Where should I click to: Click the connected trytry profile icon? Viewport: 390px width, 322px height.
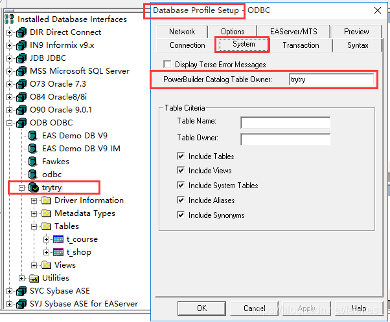[33, 188]
